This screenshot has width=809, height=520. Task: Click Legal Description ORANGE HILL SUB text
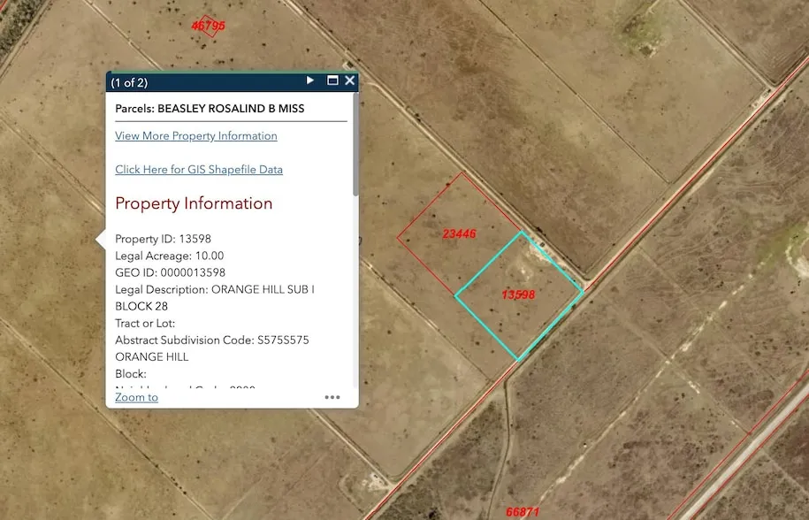(x=215, y=289)
